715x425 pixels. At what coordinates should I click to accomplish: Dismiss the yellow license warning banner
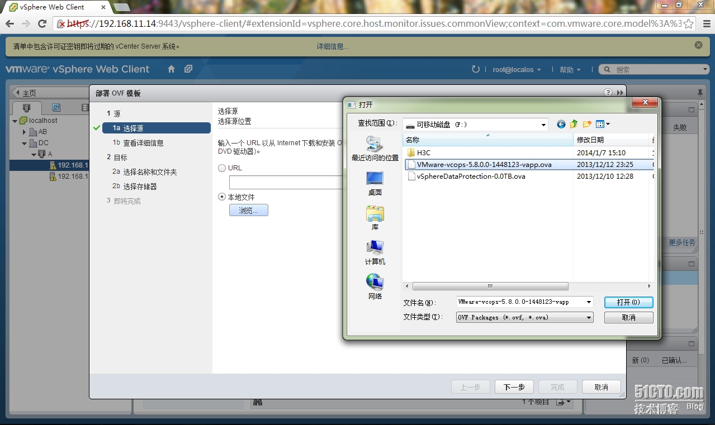[698, 45]
